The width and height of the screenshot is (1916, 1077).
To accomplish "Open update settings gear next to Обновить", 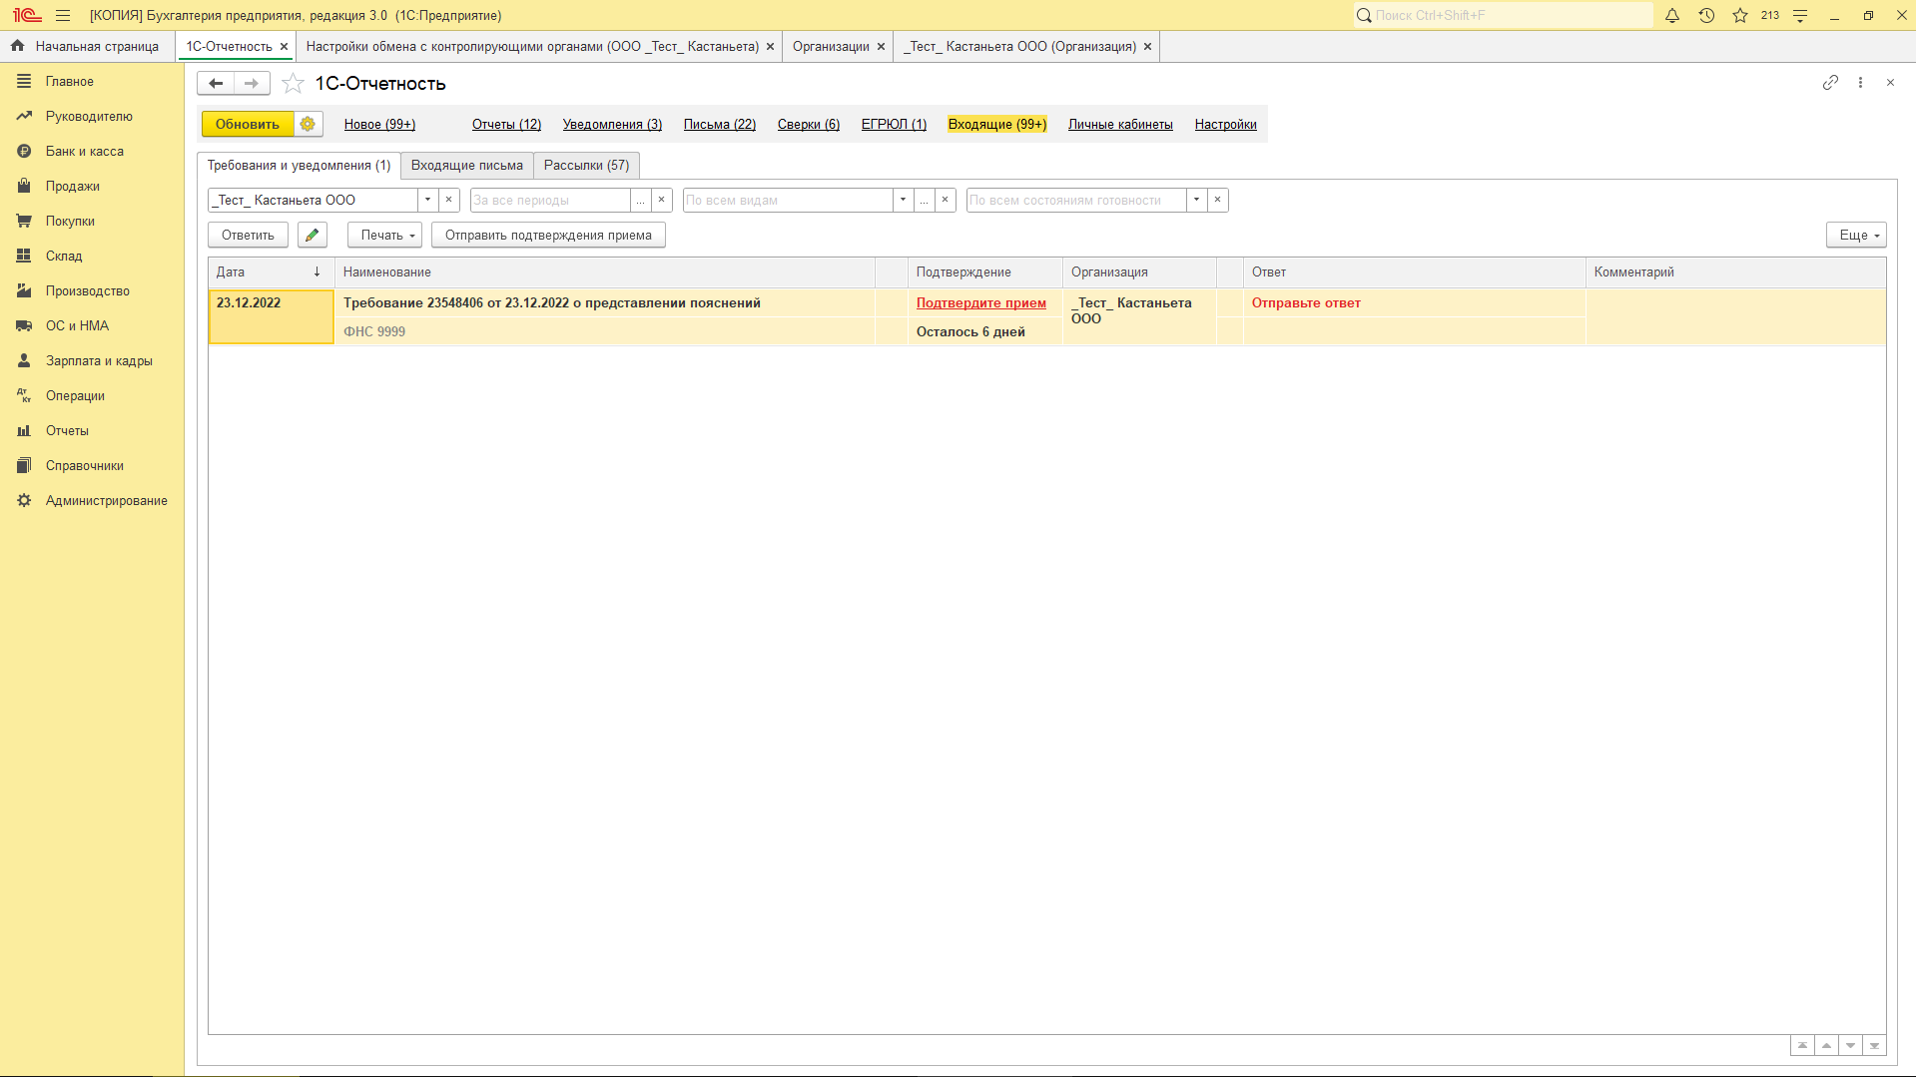I will 308,124.
